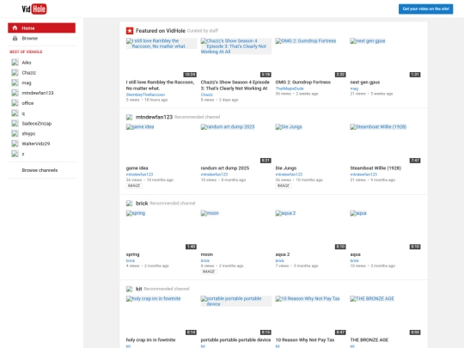Click the VidHole logo
464x348 pixels.
click(x=34, y=9)
